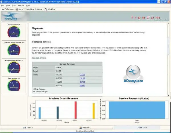Click the Customer Invoices link text

39,58
